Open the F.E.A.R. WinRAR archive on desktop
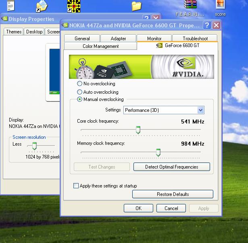The image size is (248, 243). pos(190,5)
